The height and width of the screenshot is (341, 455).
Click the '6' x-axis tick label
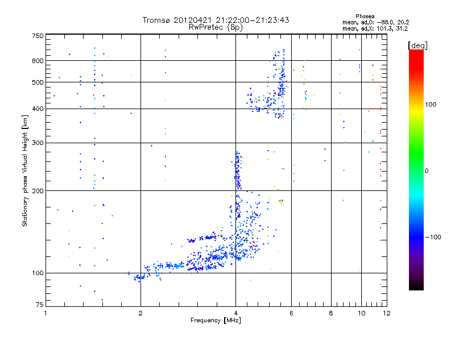[291, 313]
